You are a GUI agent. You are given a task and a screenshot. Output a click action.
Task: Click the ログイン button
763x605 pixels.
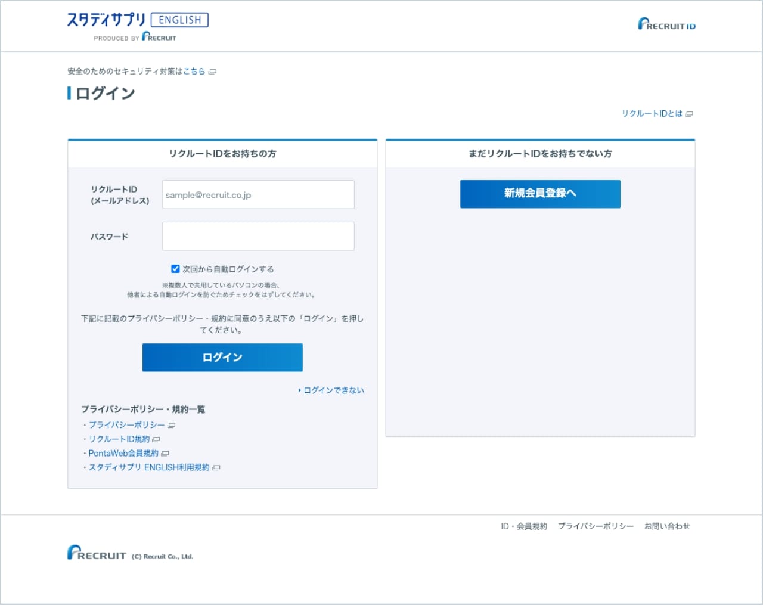(222, 357)
